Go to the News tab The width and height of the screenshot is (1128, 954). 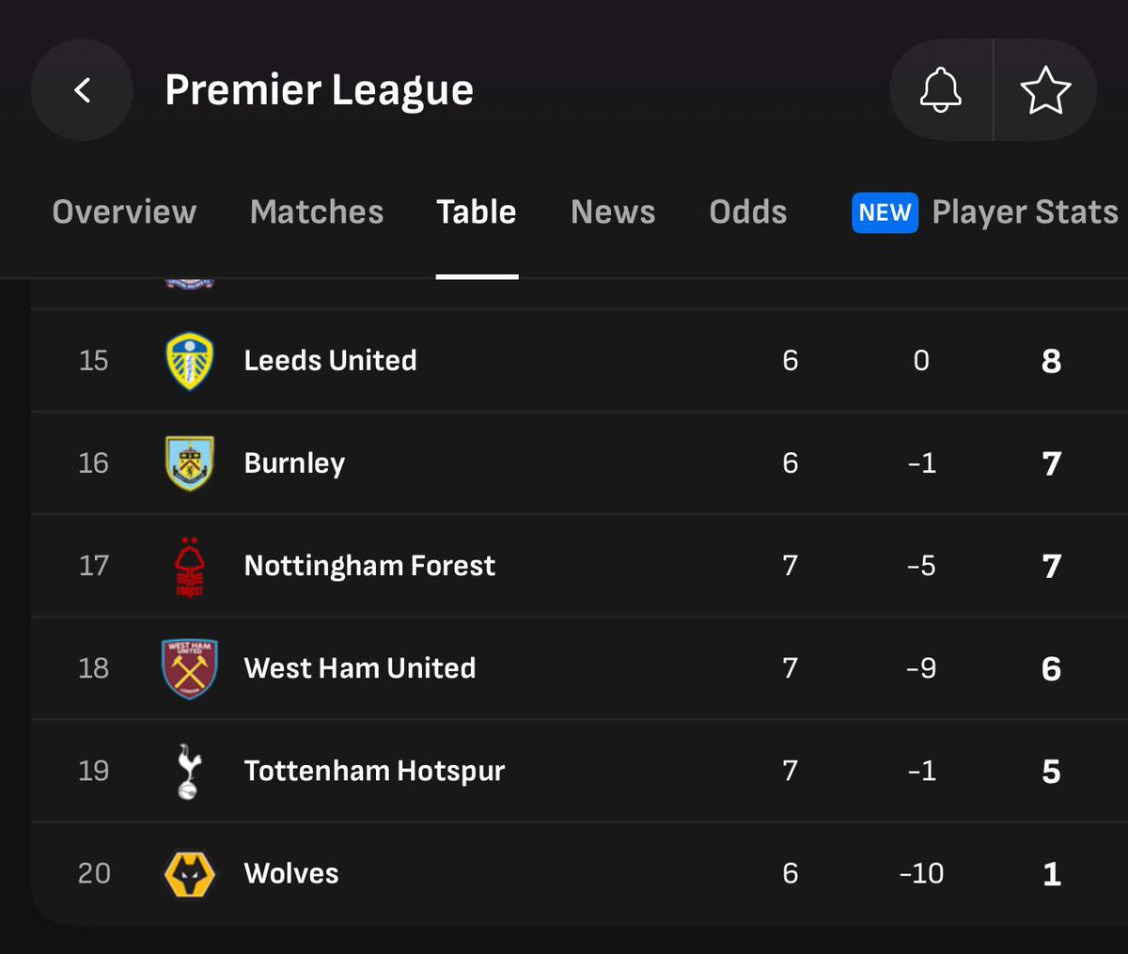point(613,212)
